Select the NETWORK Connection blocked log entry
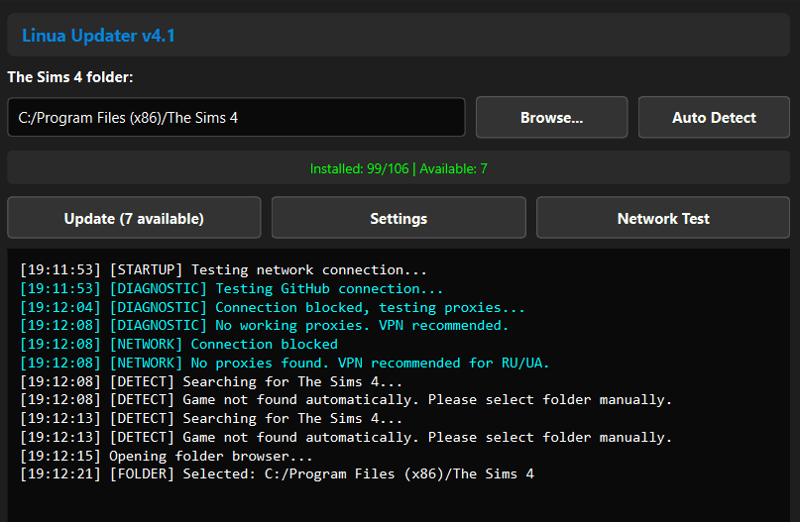 [178, 344]
